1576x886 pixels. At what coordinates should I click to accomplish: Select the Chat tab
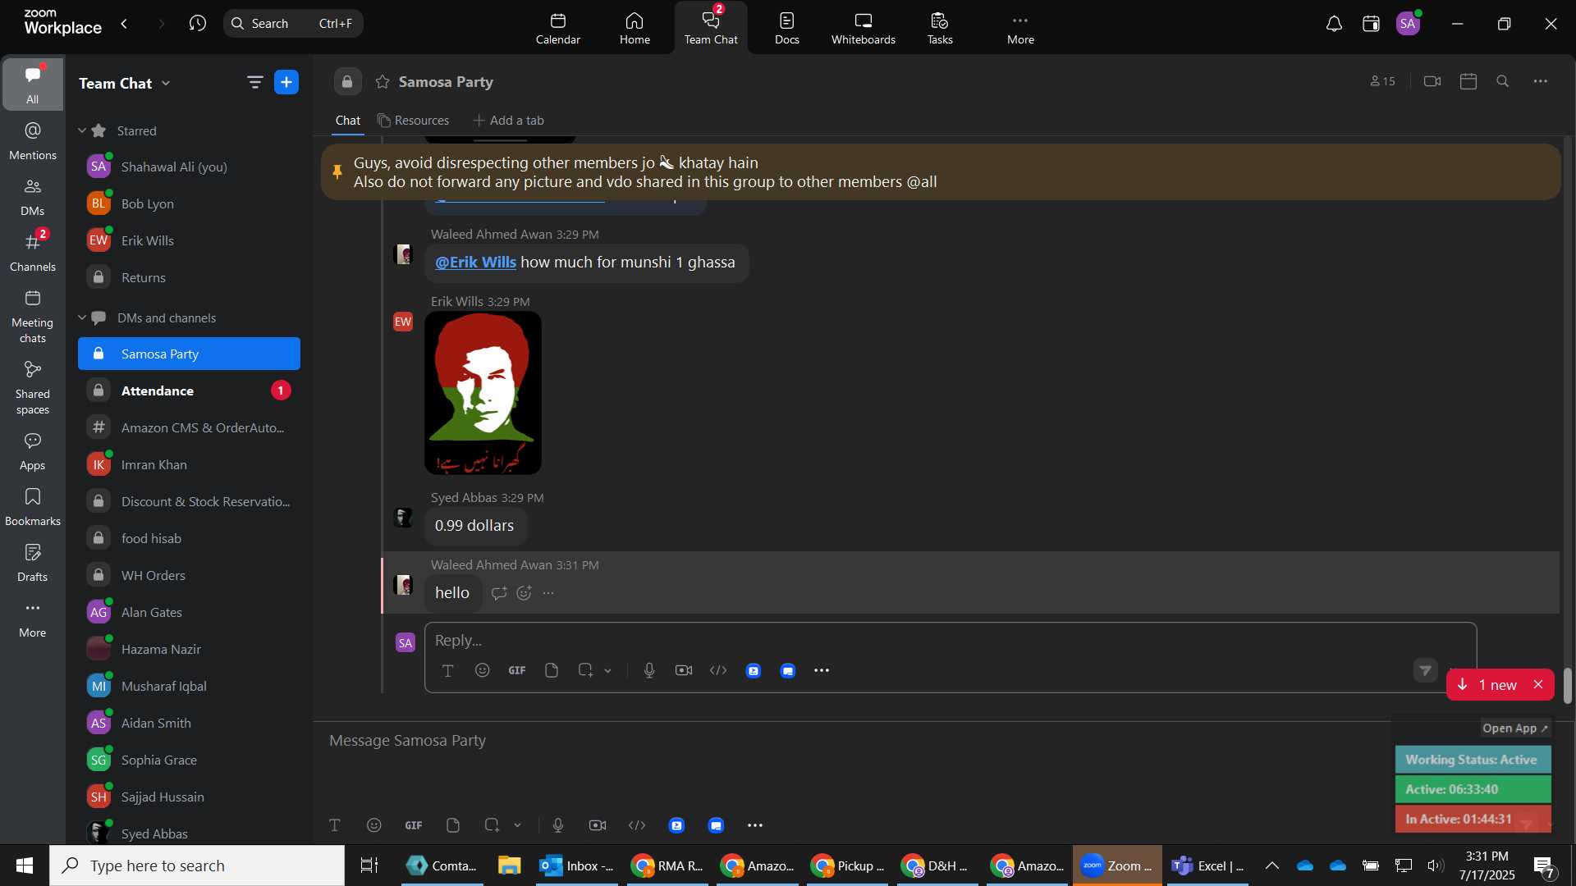click(x=348, y=121)
